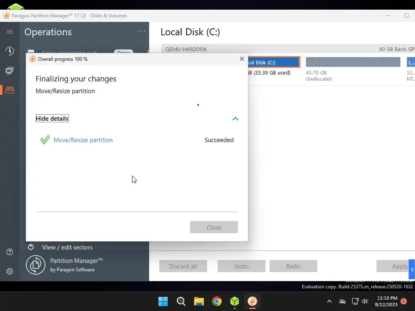Click the View / edit sectors icon
415x311 pixels.
point(31,247)
